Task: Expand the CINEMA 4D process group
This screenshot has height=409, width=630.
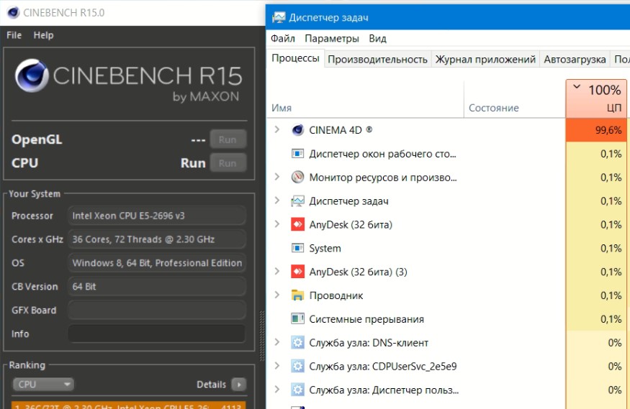Action: (276, 129)
